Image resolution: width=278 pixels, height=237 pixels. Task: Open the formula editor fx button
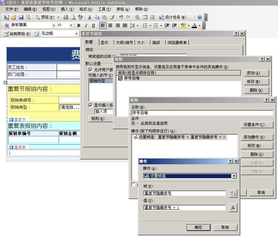coord(233,208)
